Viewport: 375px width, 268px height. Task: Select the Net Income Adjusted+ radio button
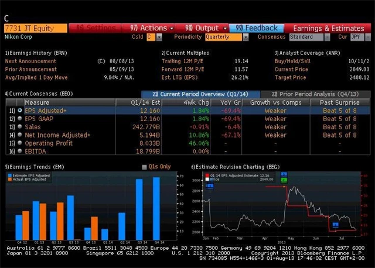pos(20,135)
